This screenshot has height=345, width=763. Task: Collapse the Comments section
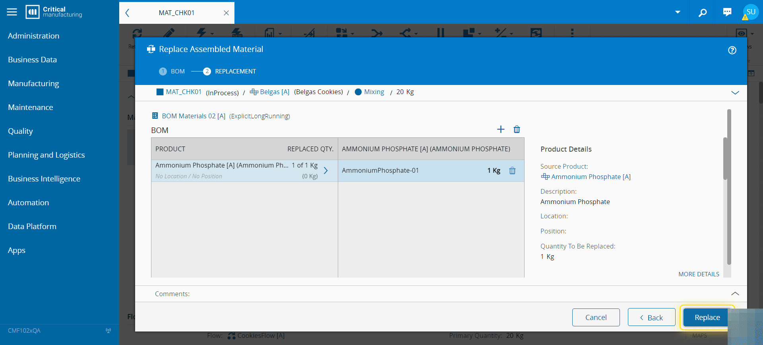tap(735, 294)
